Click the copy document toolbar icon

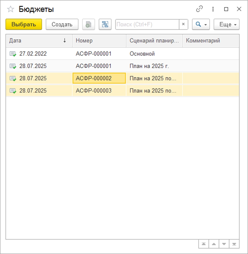coord(88,24)
